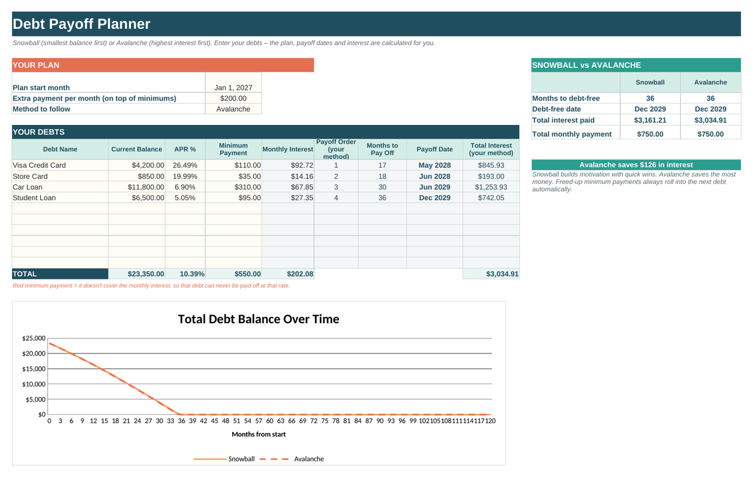The height and width of the screenshot is (477, 753).
Task: Select the $550.00 total minimum payment cell
Action: tap(233, 274)
